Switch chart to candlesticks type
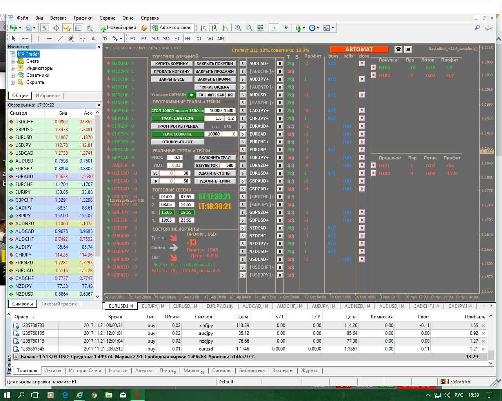502x401 pixels. point(214,28)
